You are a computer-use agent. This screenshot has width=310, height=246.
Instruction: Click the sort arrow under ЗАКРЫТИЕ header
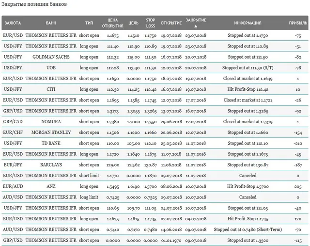tap(196, 26)
